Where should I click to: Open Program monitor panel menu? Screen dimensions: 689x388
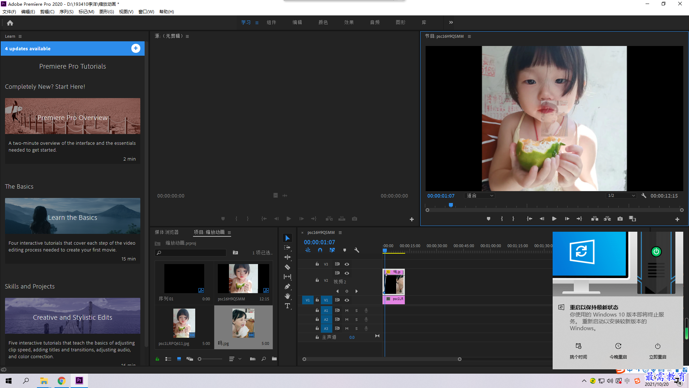469,36
